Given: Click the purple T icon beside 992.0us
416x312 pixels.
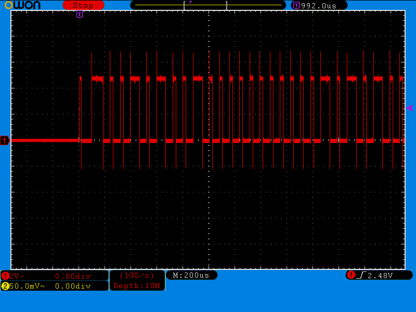Looking at the screenshot, I should [296, 5].
